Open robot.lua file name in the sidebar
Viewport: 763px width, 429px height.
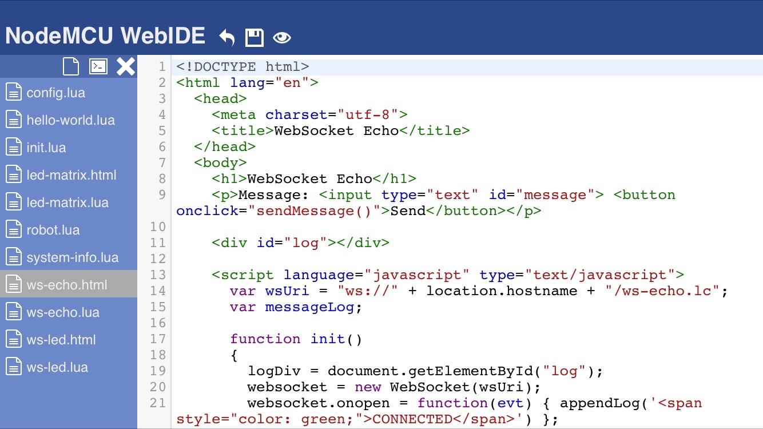click(53, 230)
